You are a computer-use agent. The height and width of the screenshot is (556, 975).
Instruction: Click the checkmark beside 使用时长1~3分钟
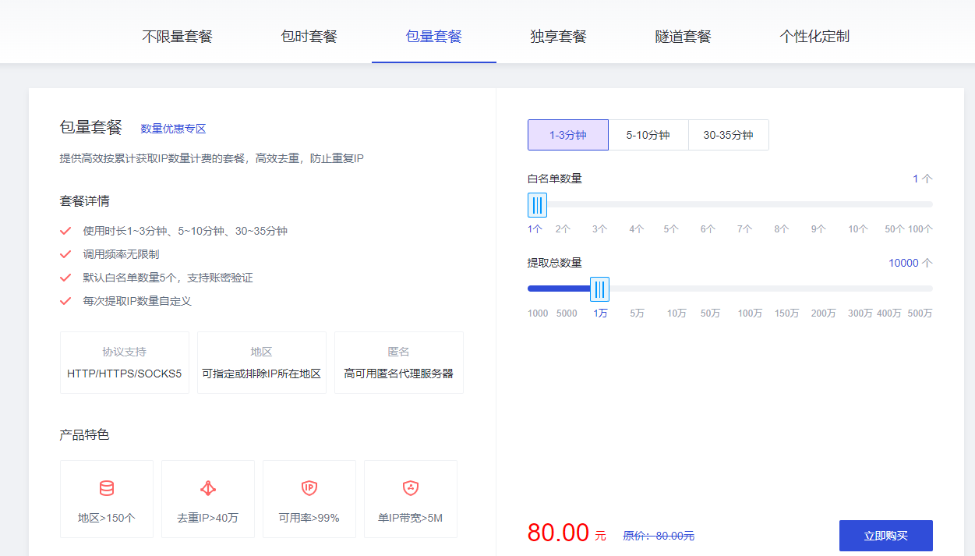[x=66, y=231]
